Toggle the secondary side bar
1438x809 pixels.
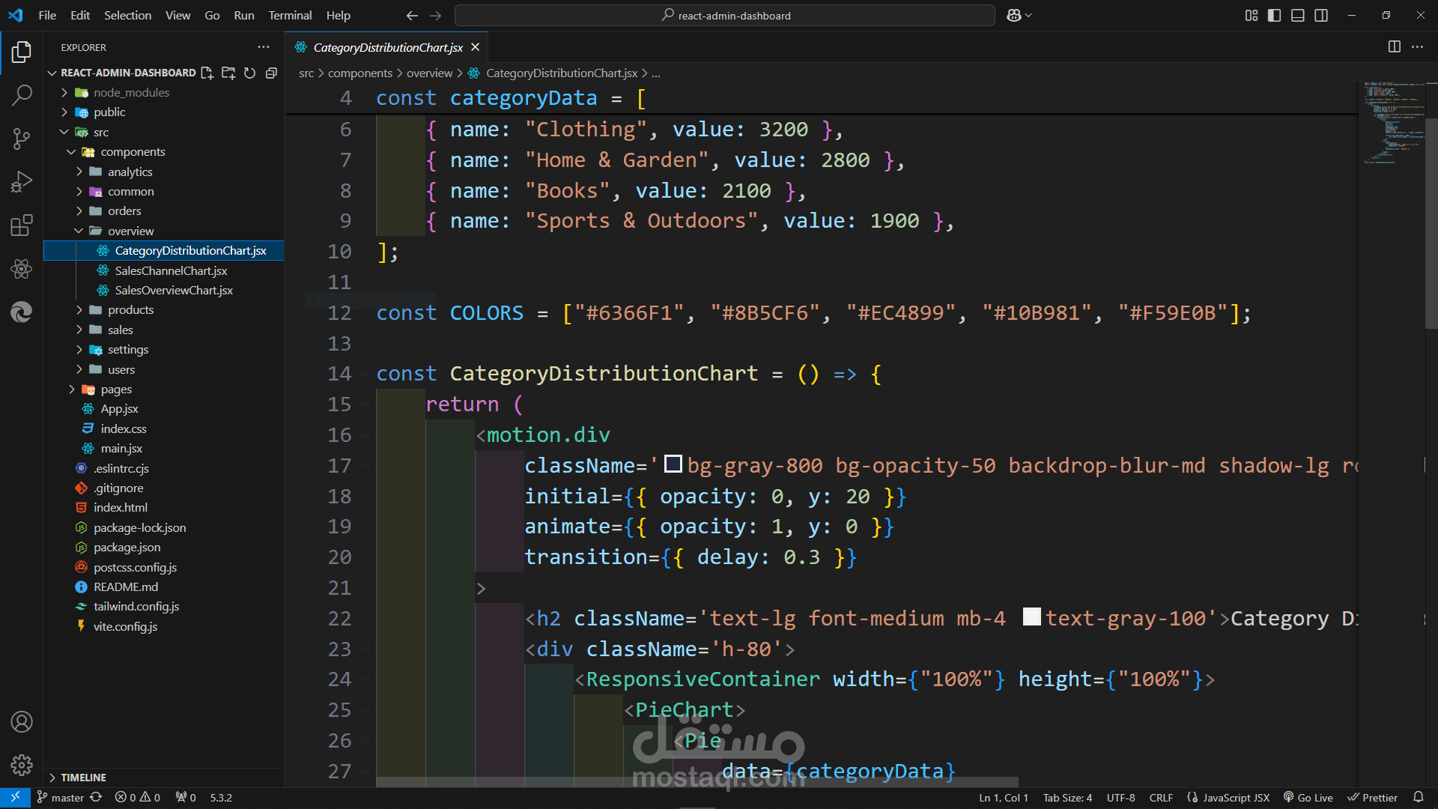[x=1321, y=15]
